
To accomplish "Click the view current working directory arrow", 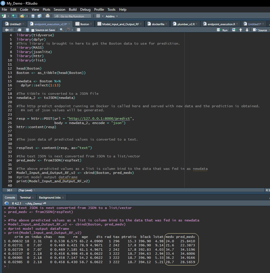I will coord(45,203).
